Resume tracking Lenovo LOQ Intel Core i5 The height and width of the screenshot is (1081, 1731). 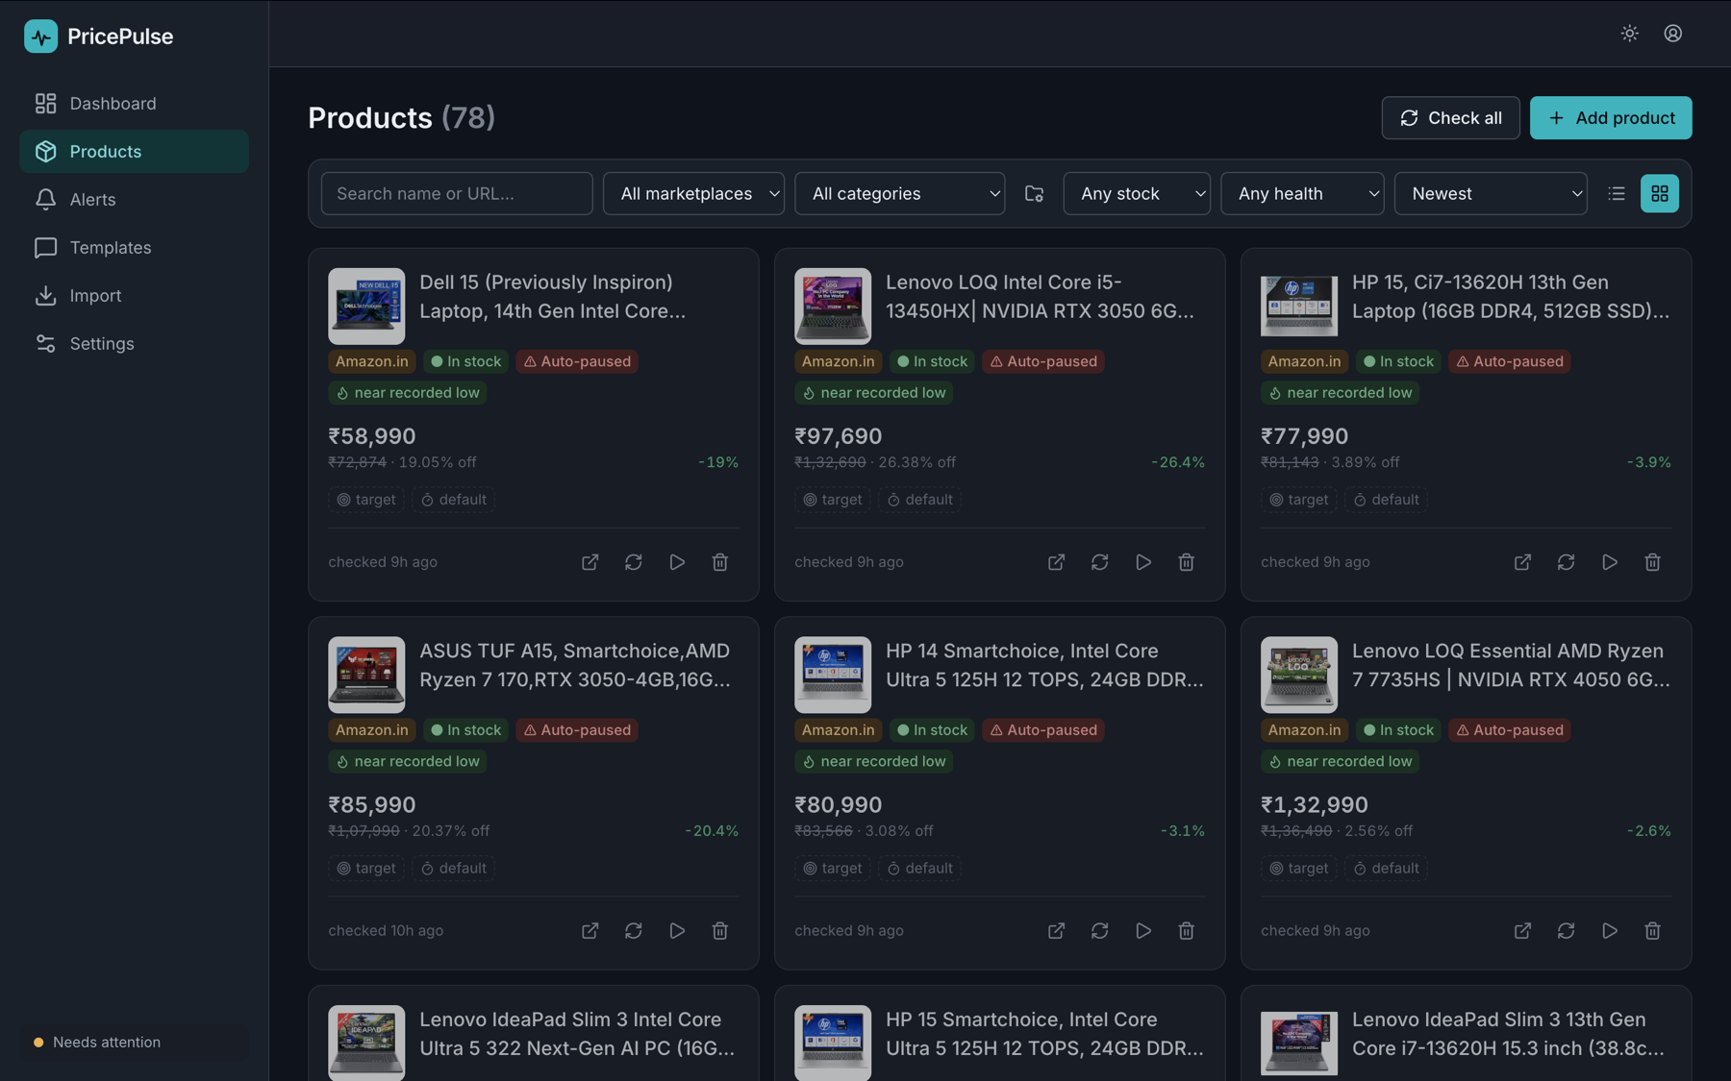pyautogui.click(x=1143, y=562)
